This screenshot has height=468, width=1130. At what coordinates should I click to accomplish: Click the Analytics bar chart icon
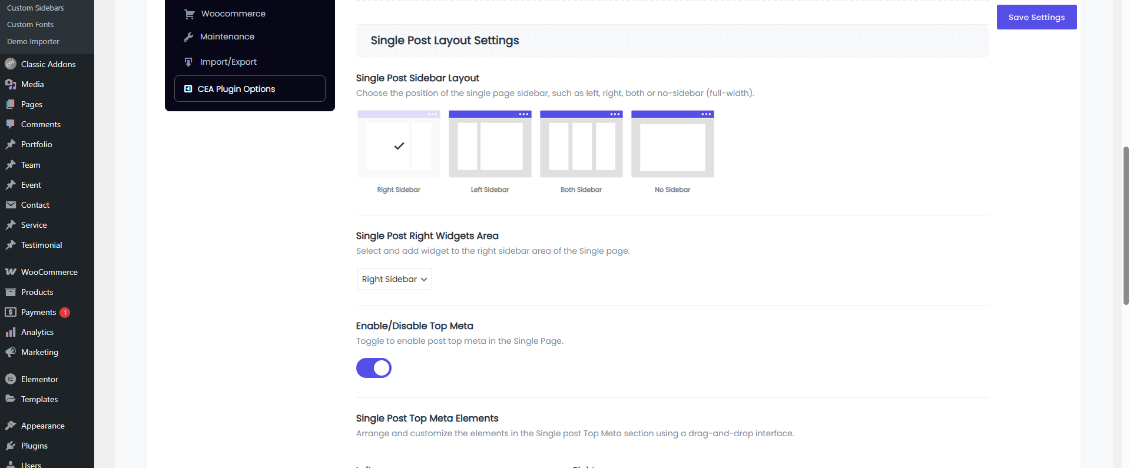coord(11,332)
